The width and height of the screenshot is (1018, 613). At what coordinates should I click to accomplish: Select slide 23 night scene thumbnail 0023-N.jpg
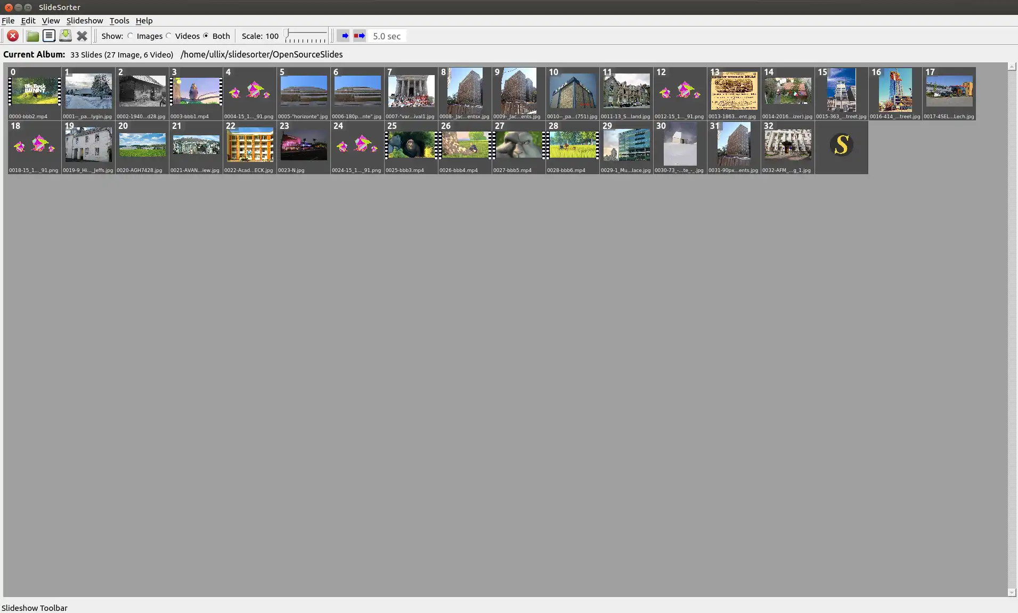pos(304,147)
